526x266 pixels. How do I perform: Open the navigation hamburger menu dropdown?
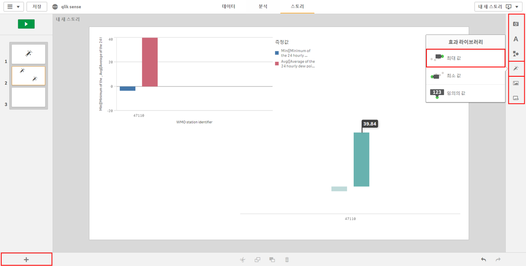(13, 7)
